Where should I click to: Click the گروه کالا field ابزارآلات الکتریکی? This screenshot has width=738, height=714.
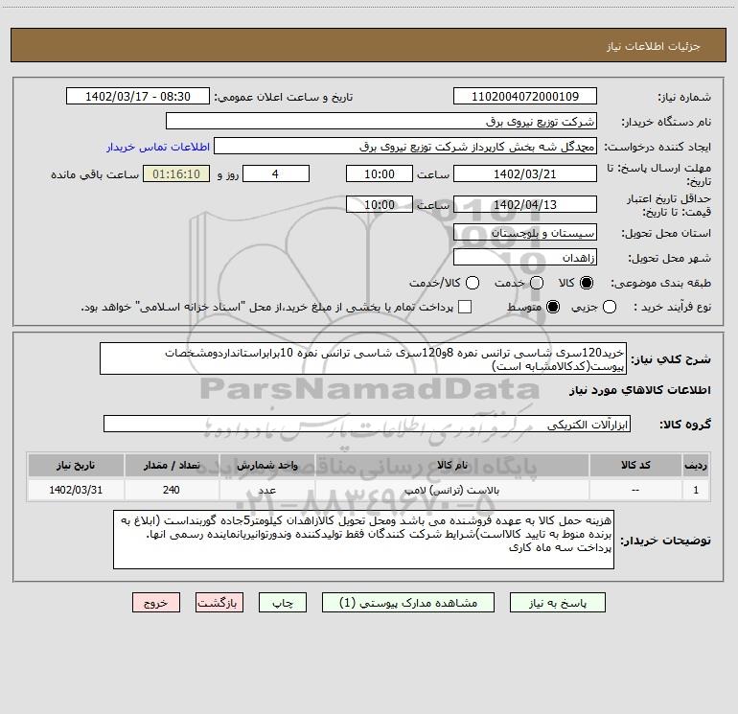[x=367, y=424]
